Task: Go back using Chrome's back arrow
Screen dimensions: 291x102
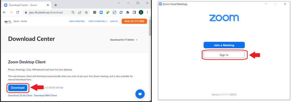Action: [x=5, y=12]
